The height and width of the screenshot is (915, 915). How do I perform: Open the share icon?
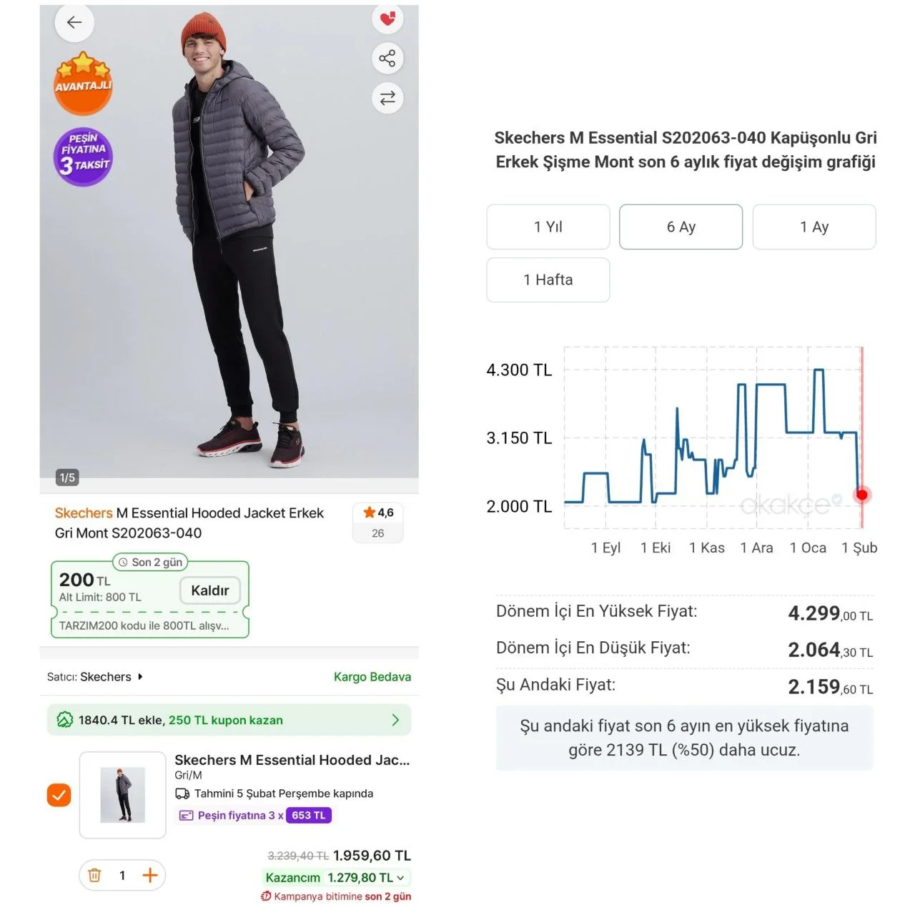[387, 58]
